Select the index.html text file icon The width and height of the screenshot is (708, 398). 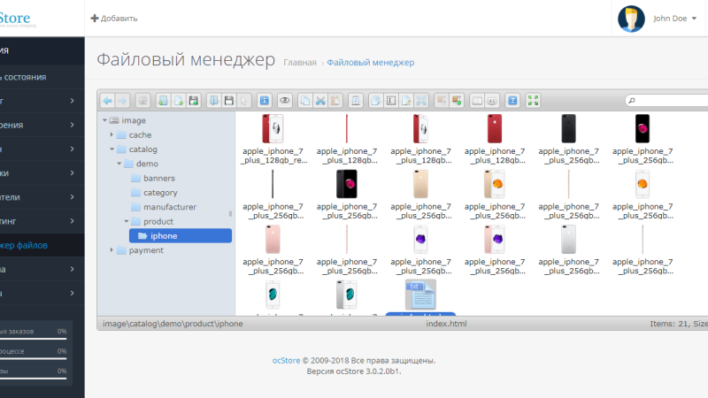[421, 295]
